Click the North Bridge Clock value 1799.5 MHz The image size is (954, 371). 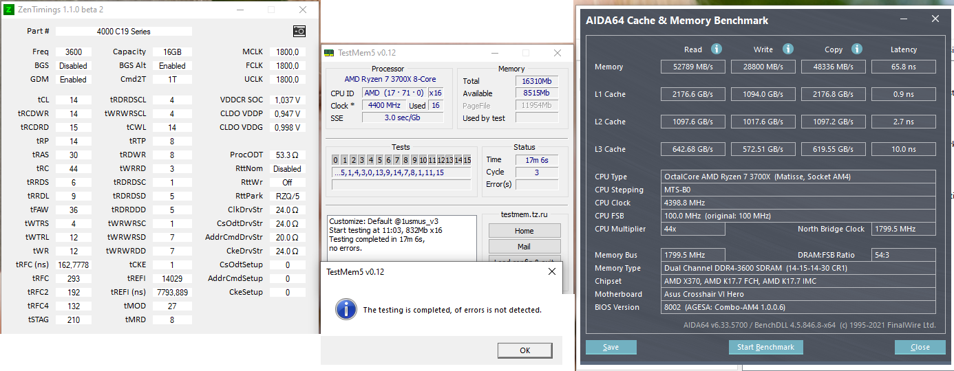click(904, 229)
